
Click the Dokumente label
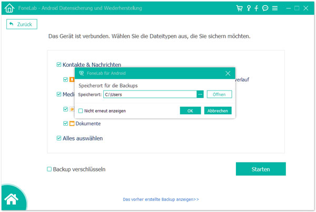pyautogui.click(x=88, y=124)
